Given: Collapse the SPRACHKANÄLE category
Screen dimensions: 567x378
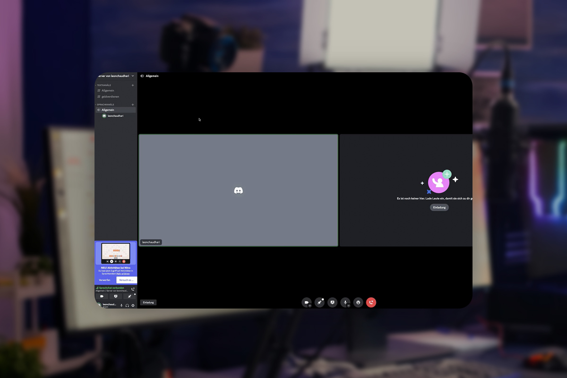Looking at the screenshot, I should (x=105, y=104).
